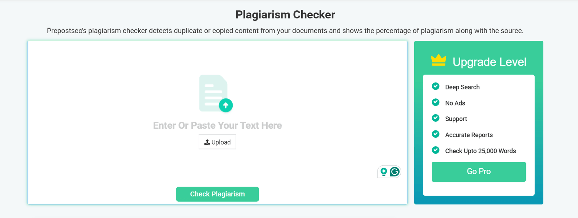The height and width of the screenshot is (218, 578).
Task: Click the Upload button to add a file
Action: coord(217,142)
